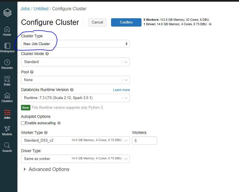239x192 pixels.
Task: Show help next to driver DBU summary
Action: click(x=210, y=24)
